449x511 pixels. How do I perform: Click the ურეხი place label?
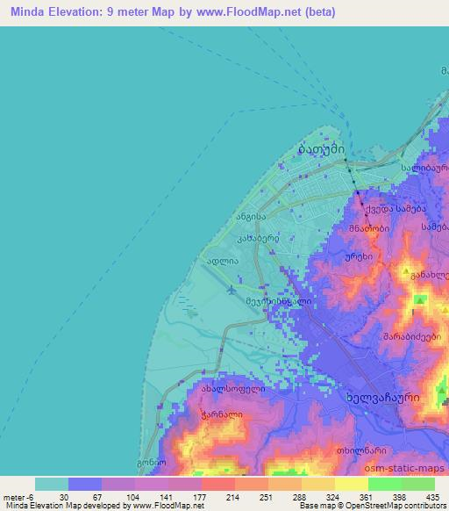(359, 256)
